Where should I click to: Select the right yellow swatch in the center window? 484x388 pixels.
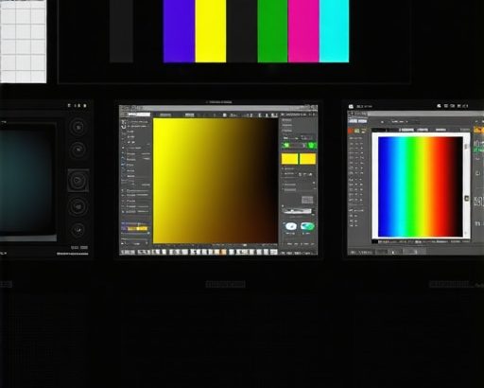pyautogui.click(x=307, y=159)
